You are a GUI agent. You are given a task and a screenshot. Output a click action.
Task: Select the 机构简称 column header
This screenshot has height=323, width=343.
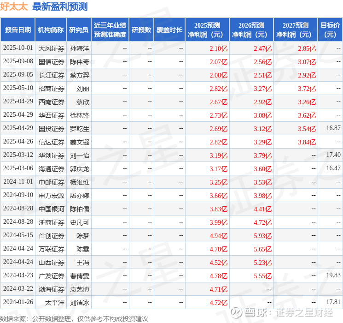tap(51, 30)
